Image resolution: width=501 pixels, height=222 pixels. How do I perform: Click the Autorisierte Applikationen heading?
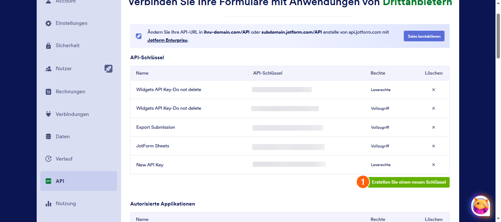pos(162,204)
